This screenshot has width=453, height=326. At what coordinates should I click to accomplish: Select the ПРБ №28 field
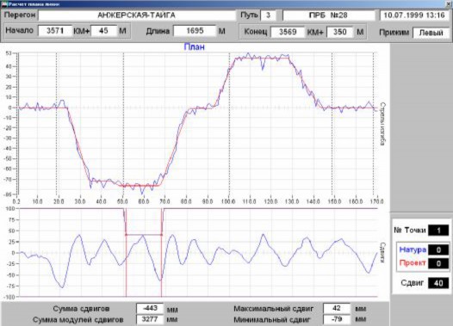coord(328,15)
